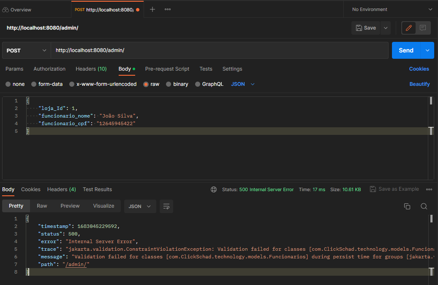Image resolution: width=438 pixels, height=285 pixels.
Task: Choose the GraphQL body type
Action: [209, 84]
